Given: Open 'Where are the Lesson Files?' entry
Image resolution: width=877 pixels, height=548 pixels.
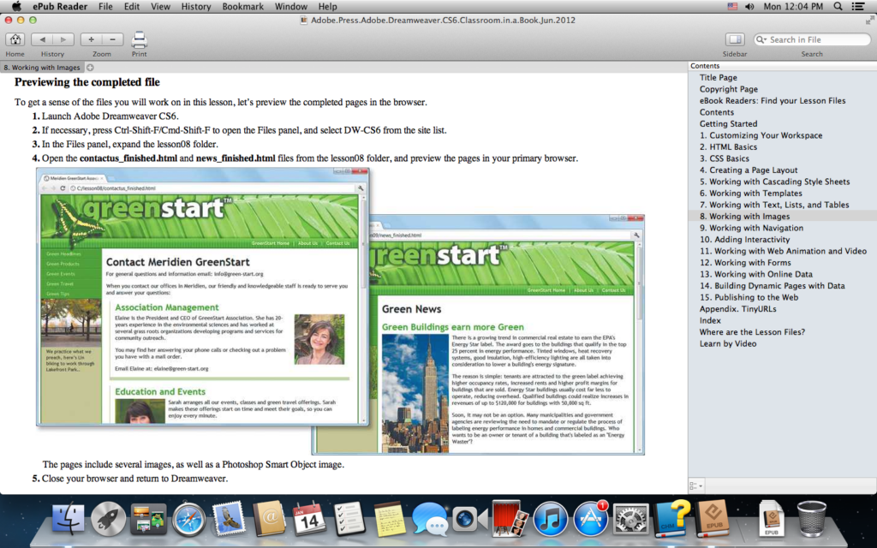Looking at the screenshot, I should (x=752, y=332).
